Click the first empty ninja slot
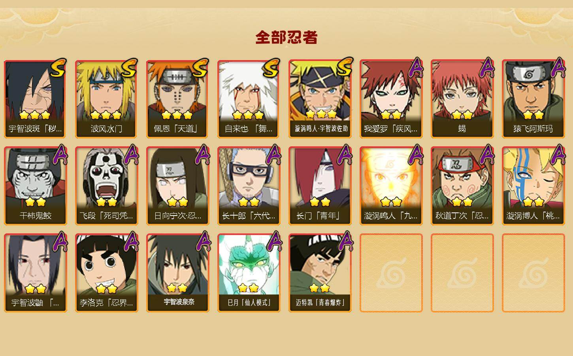 [391, 273]
